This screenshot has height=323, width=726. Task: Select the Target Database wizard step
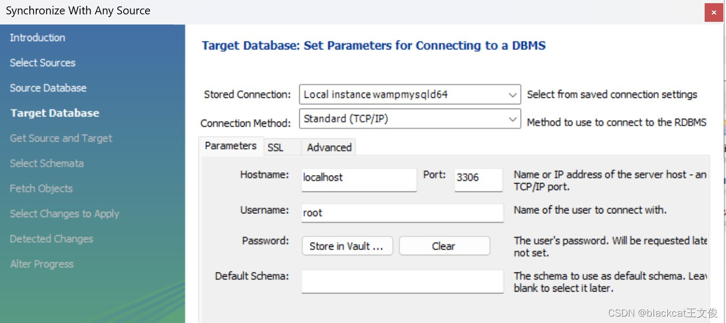tap(55, 113)
